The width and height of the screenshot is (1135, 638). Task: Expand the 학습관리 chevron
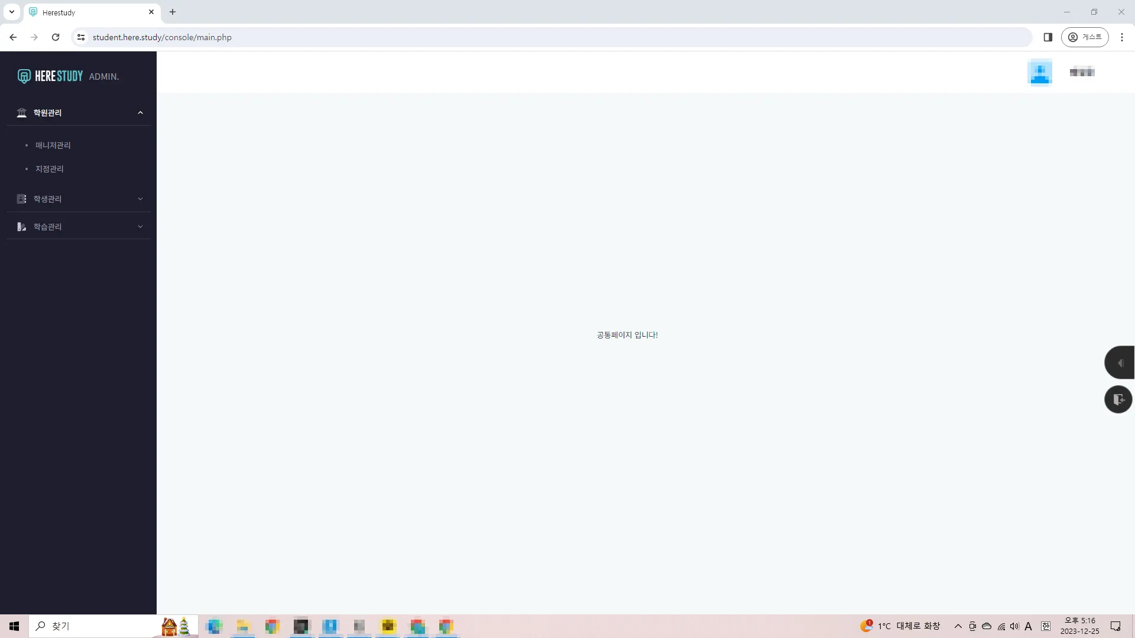[x=140, y=227]
